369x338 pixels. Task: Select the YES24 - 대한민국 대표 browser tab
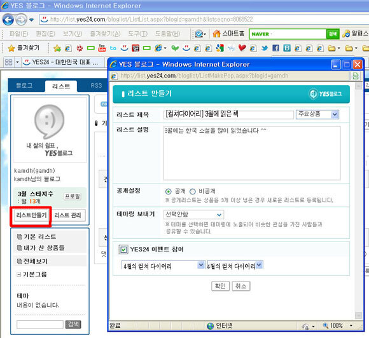coord(63,62)
